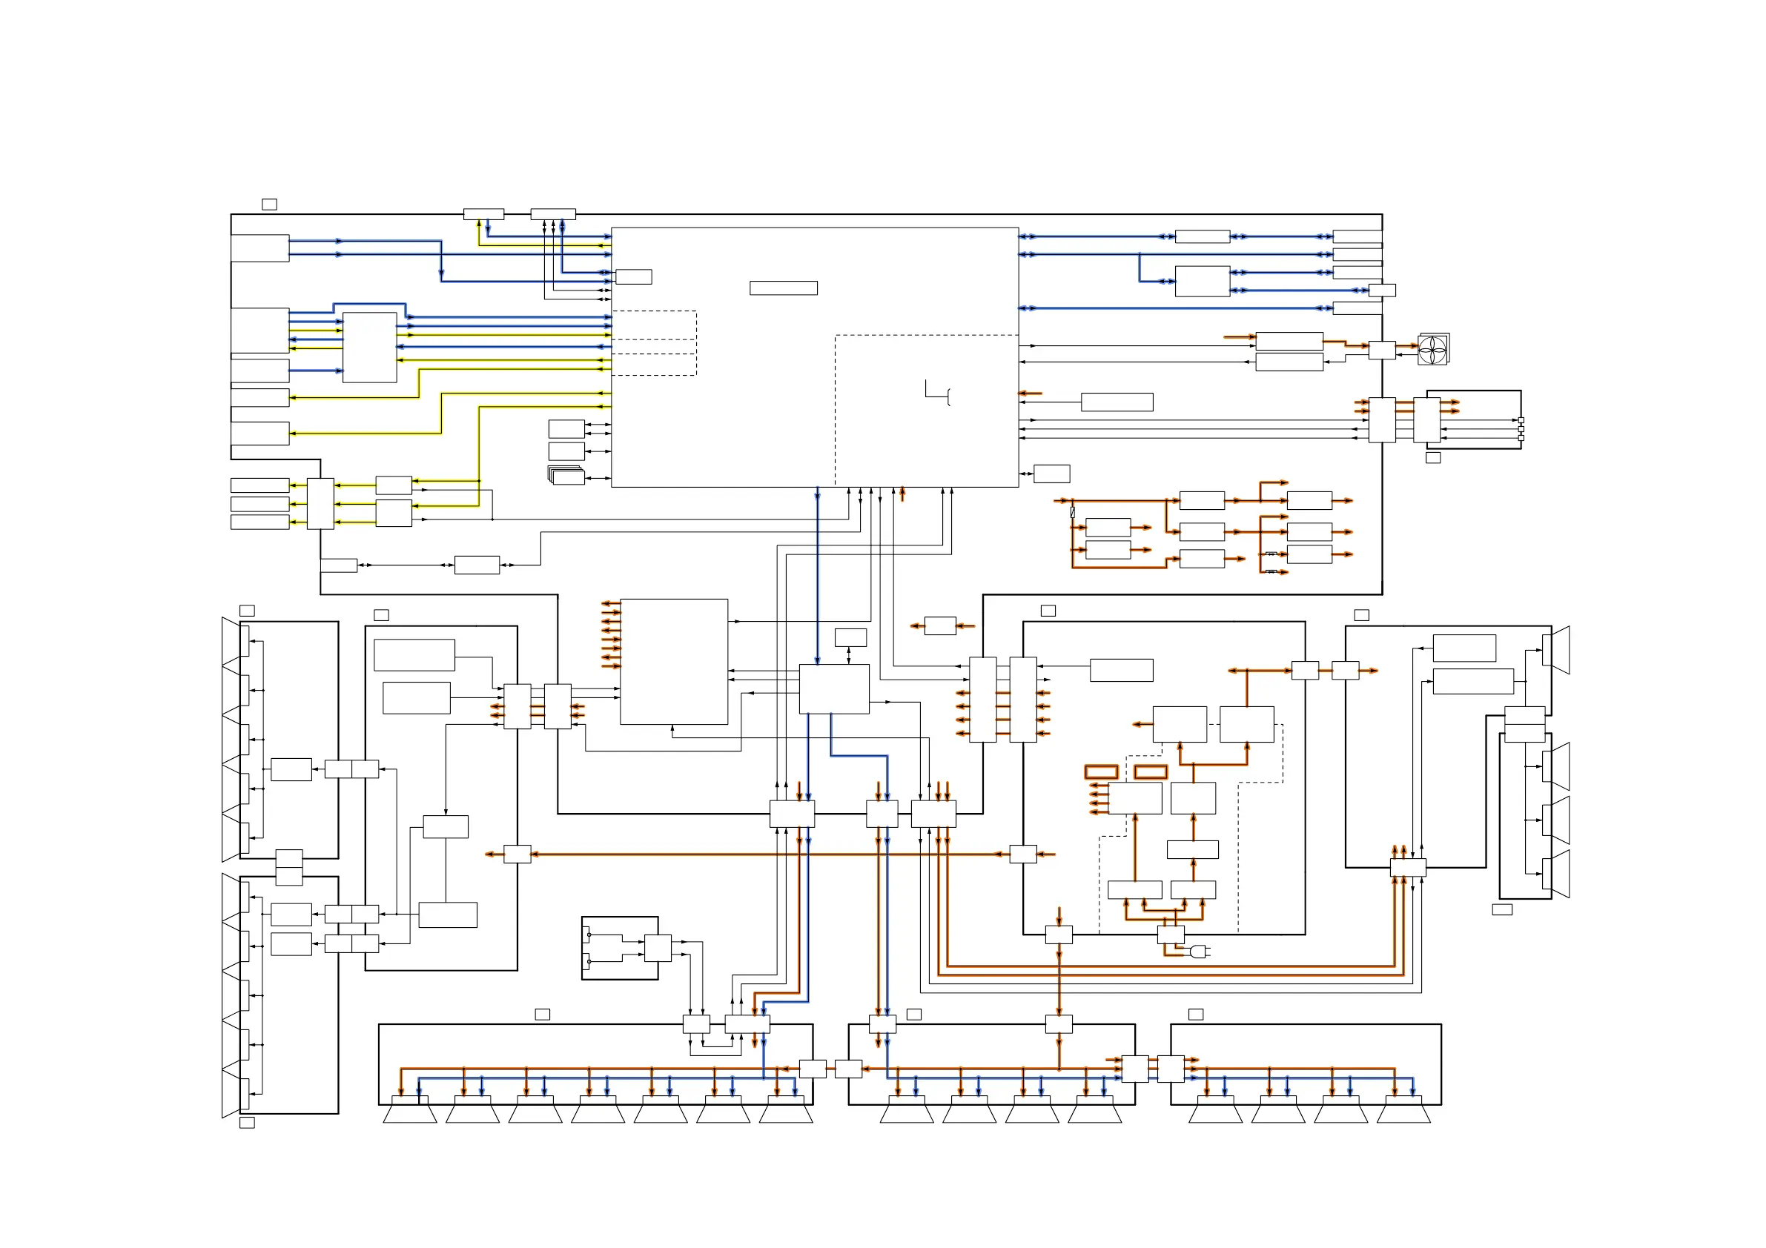This screenshot has width=1766, height=1248.
Task: Click the topmost left-edge triangle speaker symbol
Action: point(231,641)
